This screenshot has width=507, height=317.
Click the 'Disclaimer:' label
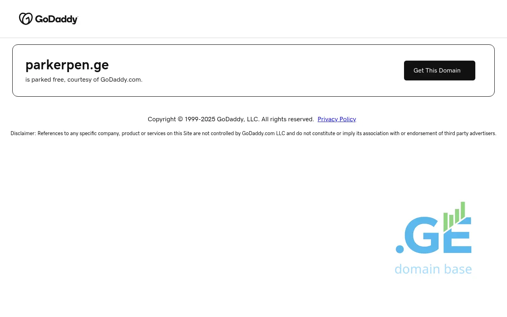click(x=23, y=134)
